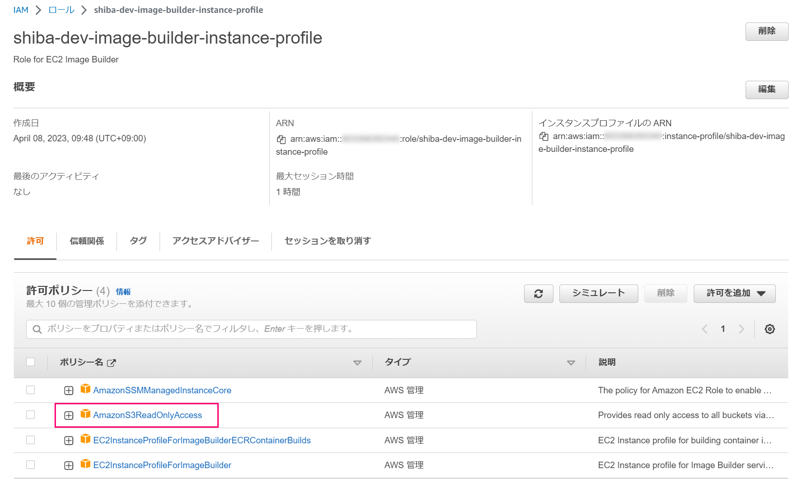Check the EC2InstanceProfileForImageBuilder row checkbox
The width and height of the screenshot is (796, 486).
tap(31, 465)
